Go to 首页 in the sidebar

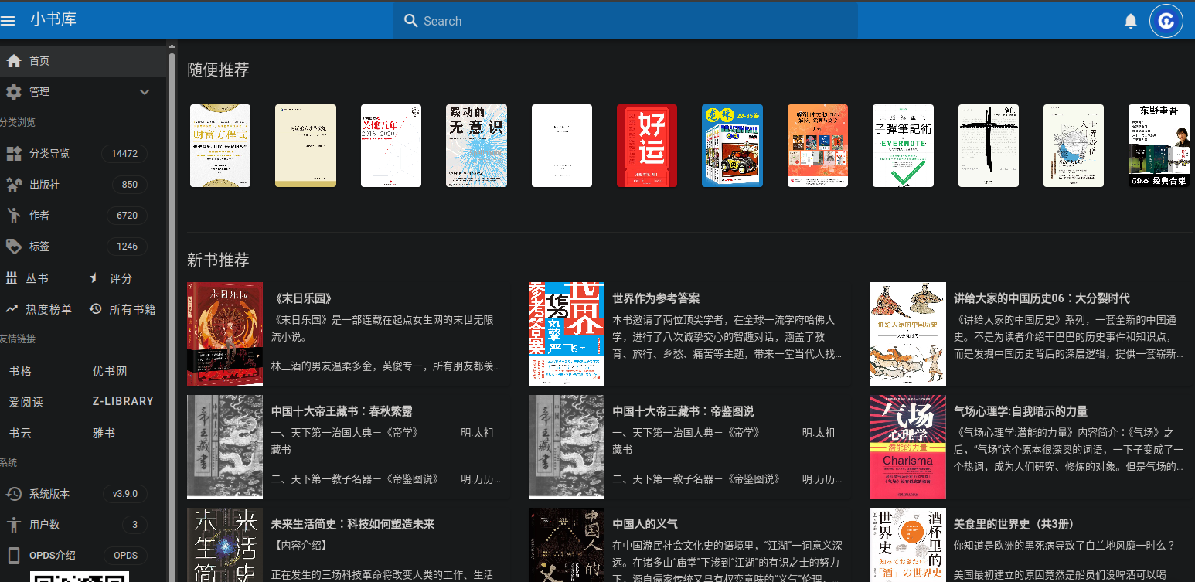click(x=83, y=61)
